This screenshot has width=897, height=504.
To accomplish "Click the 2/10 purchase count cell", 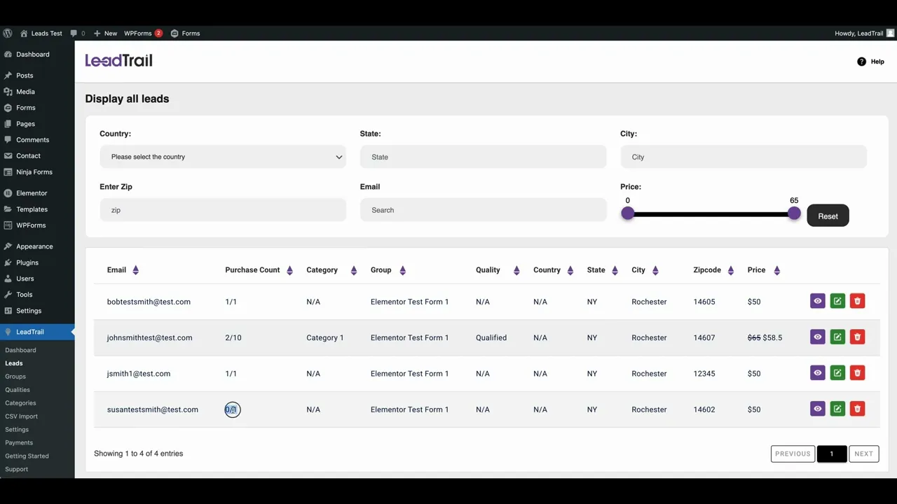I will tap(233, 337).
